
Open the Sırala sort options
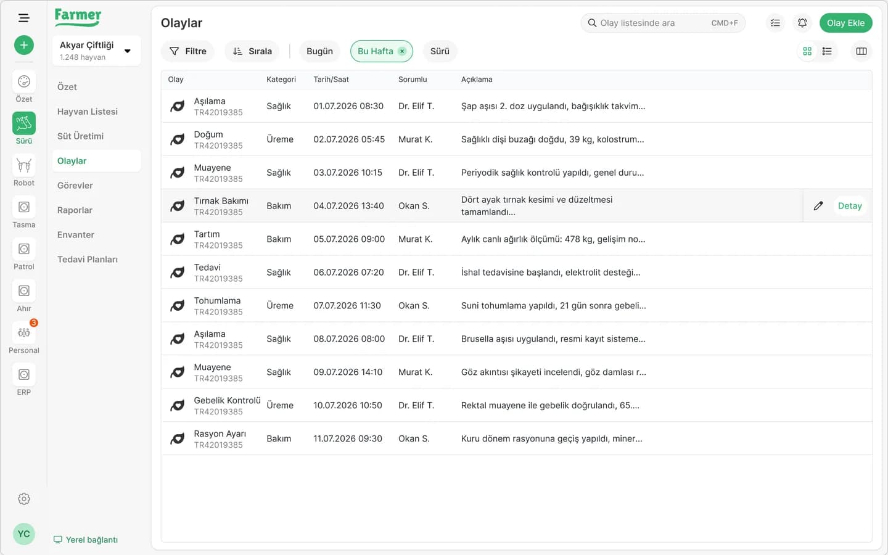[x=252, y=51]
